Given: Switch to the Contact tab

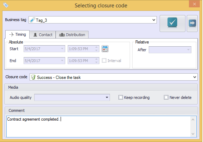Looking at the screenshot, I should (x=43, y=35).
